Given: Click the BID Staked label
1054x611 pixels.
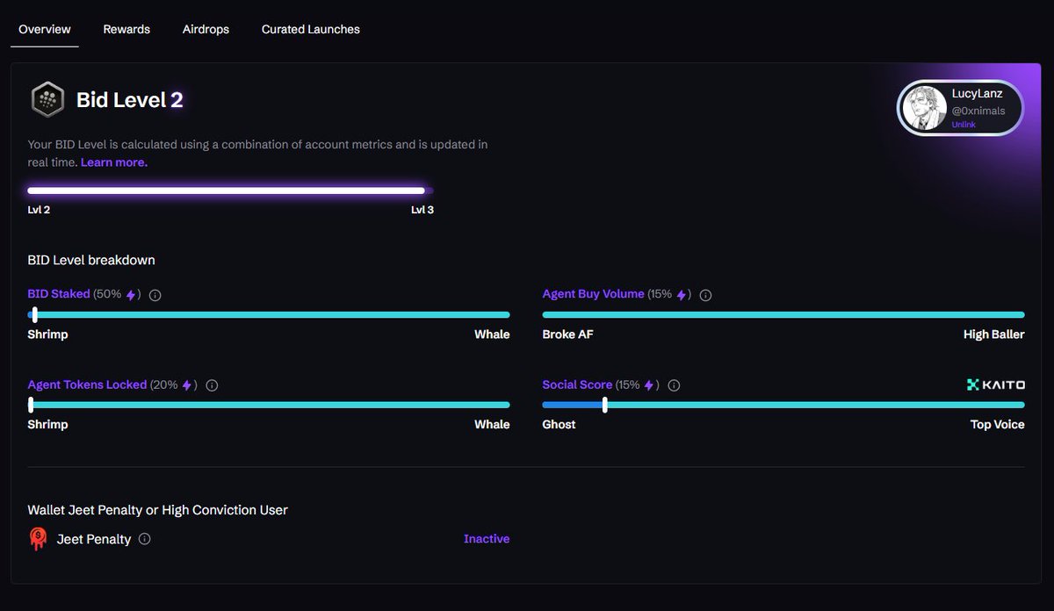Looking at the screenshot, I should (x=59, y=294).
